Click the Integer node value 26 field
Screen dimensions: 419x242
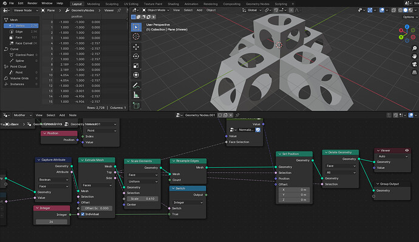point(51,222)
